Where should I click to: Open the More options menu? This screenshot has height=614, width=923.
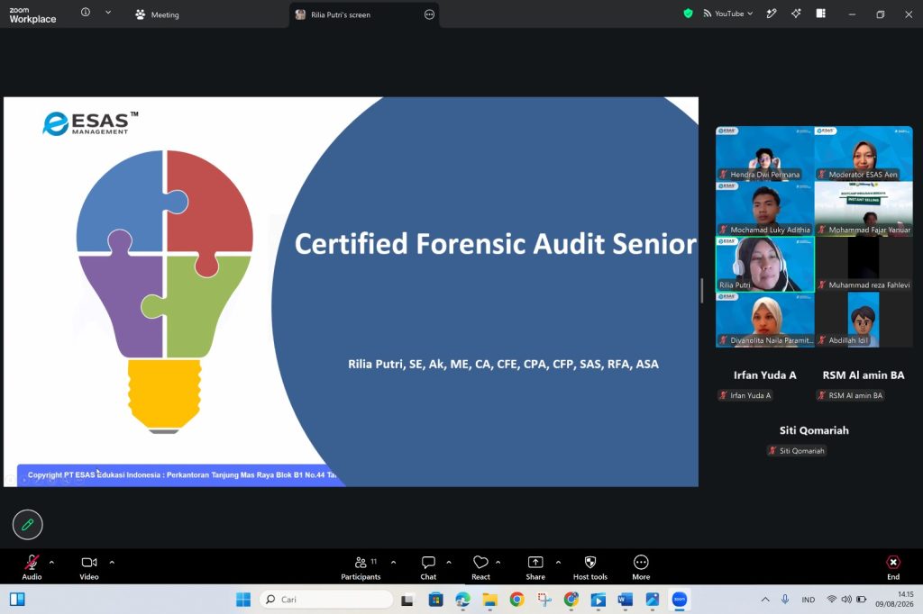point(641,567)
